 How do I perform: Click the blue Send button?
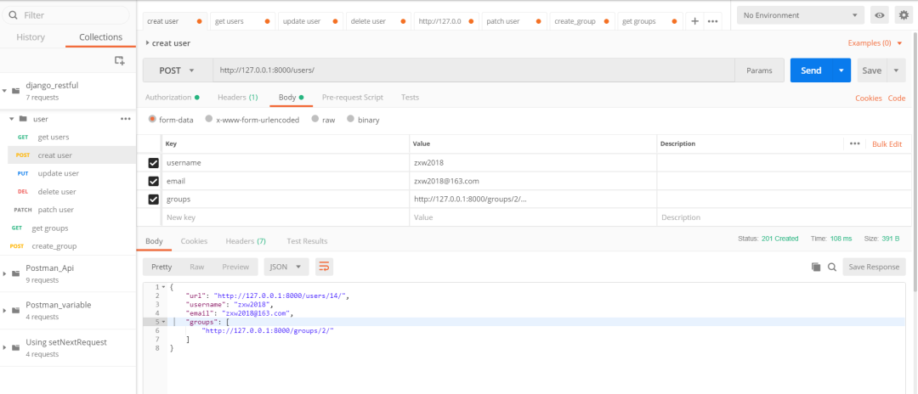(811, 70)
